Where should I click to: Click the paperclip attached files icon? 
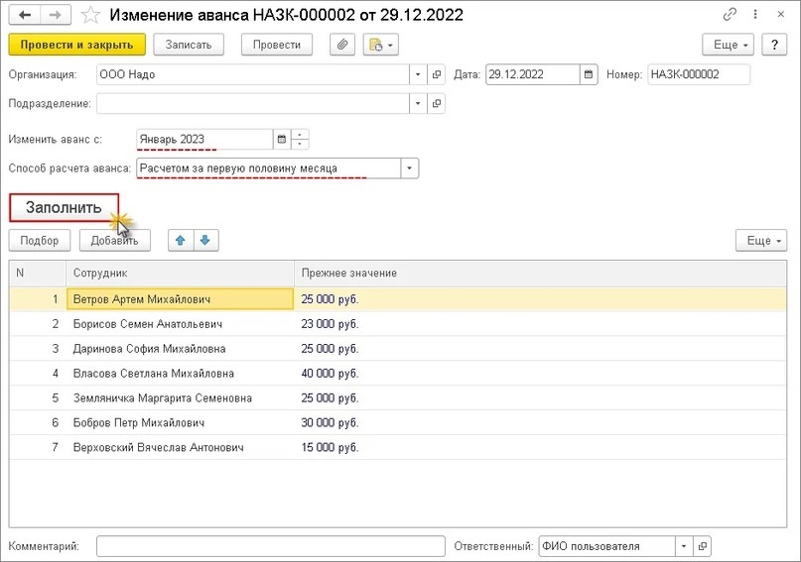[342, 45]
